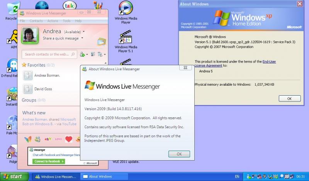
Task: Click the Search contacts or the web box
Action: (49, 54)
